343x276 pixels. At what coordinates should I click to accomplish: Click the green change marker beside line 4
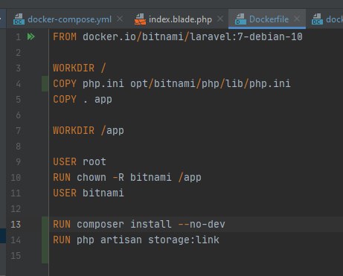click(x=45, y=84)
